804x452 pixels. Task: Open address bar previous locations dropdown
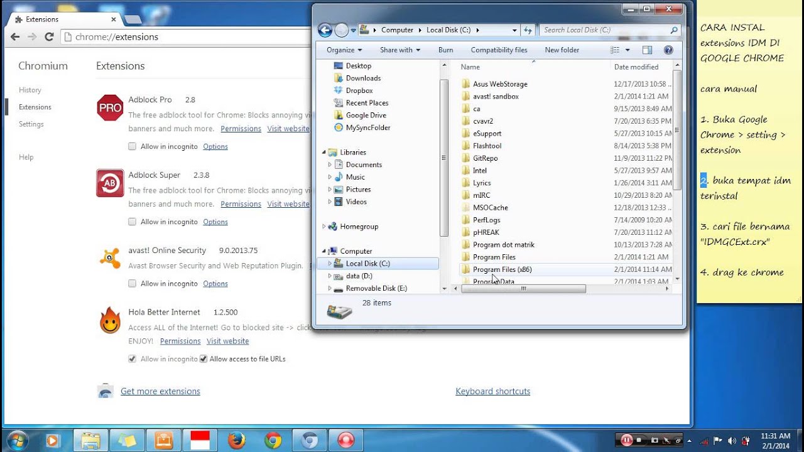515,30
